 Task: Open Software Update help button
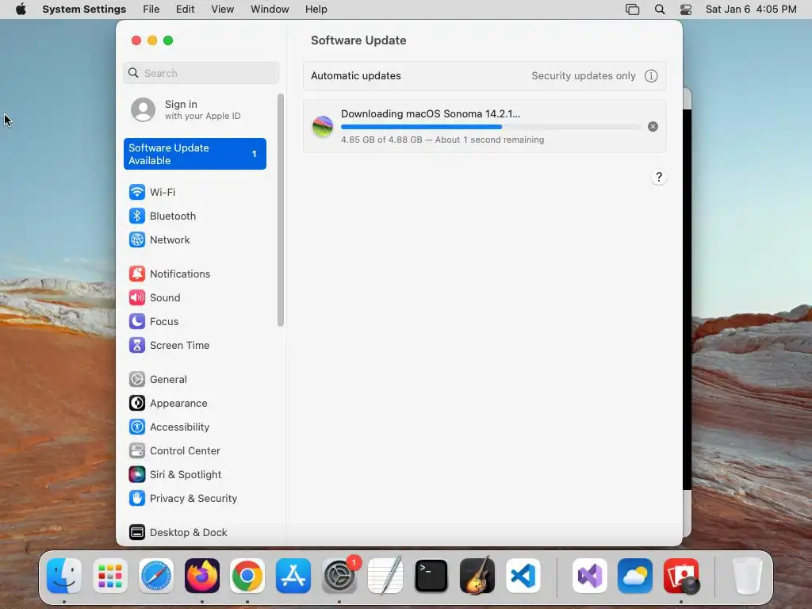(x=659, y=177)
